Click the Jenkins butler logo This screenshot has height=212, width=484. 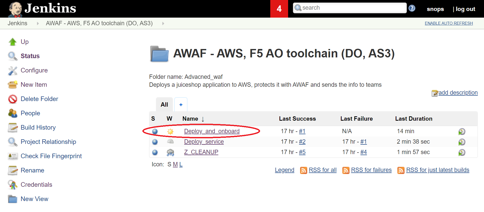pos(15,9)
